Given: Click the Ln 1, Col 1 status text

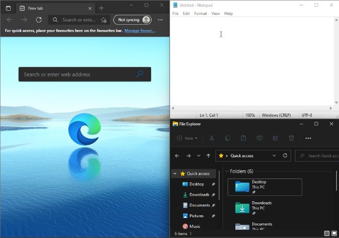Looking at the screenshot, I should (209, 115).
